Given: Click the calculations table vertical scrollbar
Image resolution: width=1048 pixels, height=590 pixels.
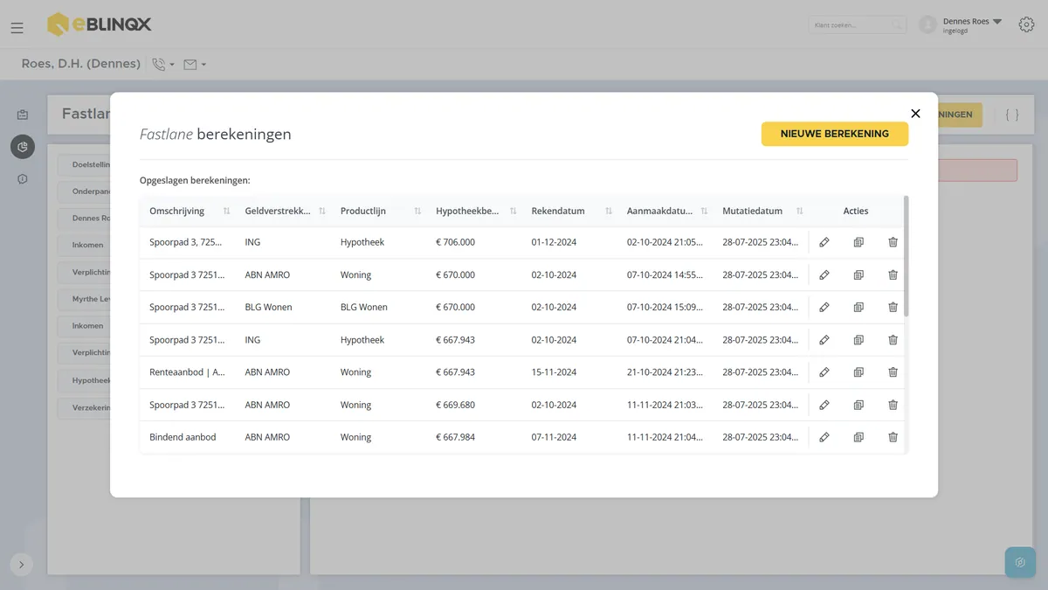Looking at the screenshot, I should coord(906,257).
